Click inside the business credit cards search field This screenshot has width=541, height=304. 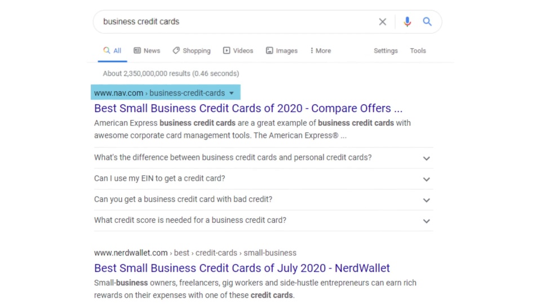tap(234, 22)
